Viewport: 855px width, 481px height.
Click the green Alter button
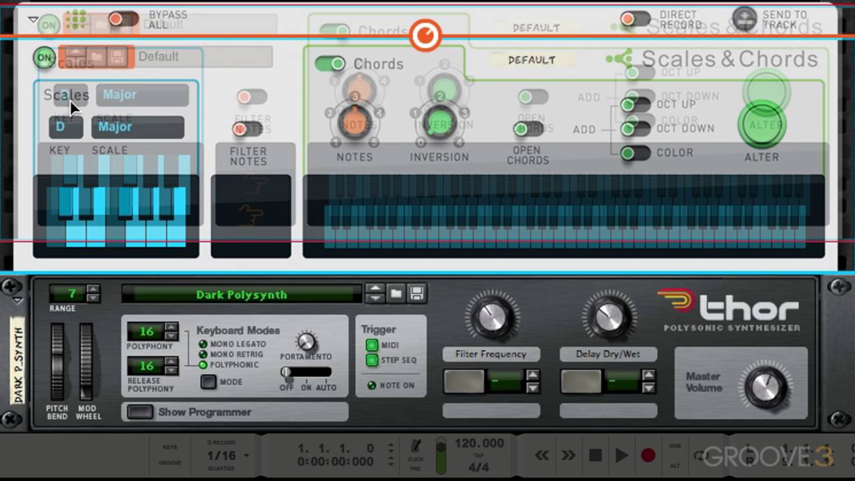coord(761,125)
